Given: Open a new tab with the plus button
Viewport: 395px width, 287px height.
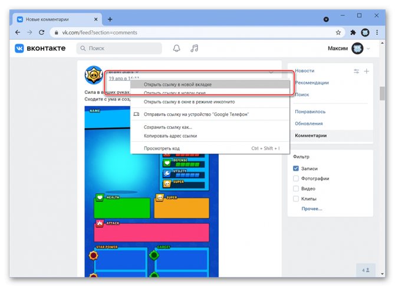Looking at the screenshot, I should [x=110, y=19].
